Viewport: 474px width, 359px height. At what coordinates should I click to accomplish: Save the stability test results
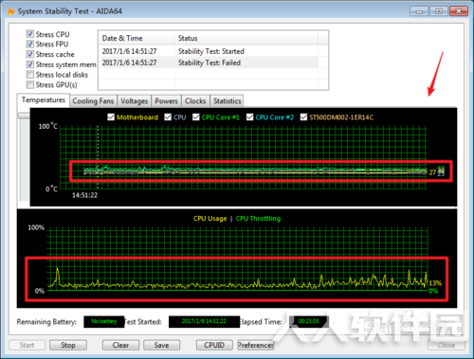161,345
